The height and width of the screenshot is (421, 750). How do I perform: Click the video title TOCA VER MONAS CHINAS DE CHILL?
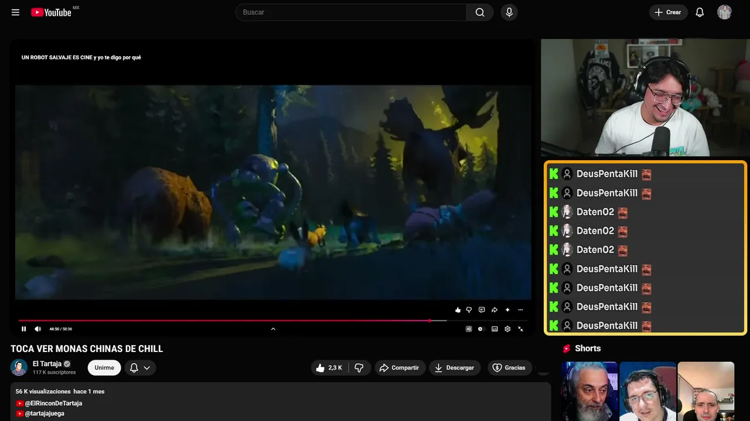click(x=87, y=349)
